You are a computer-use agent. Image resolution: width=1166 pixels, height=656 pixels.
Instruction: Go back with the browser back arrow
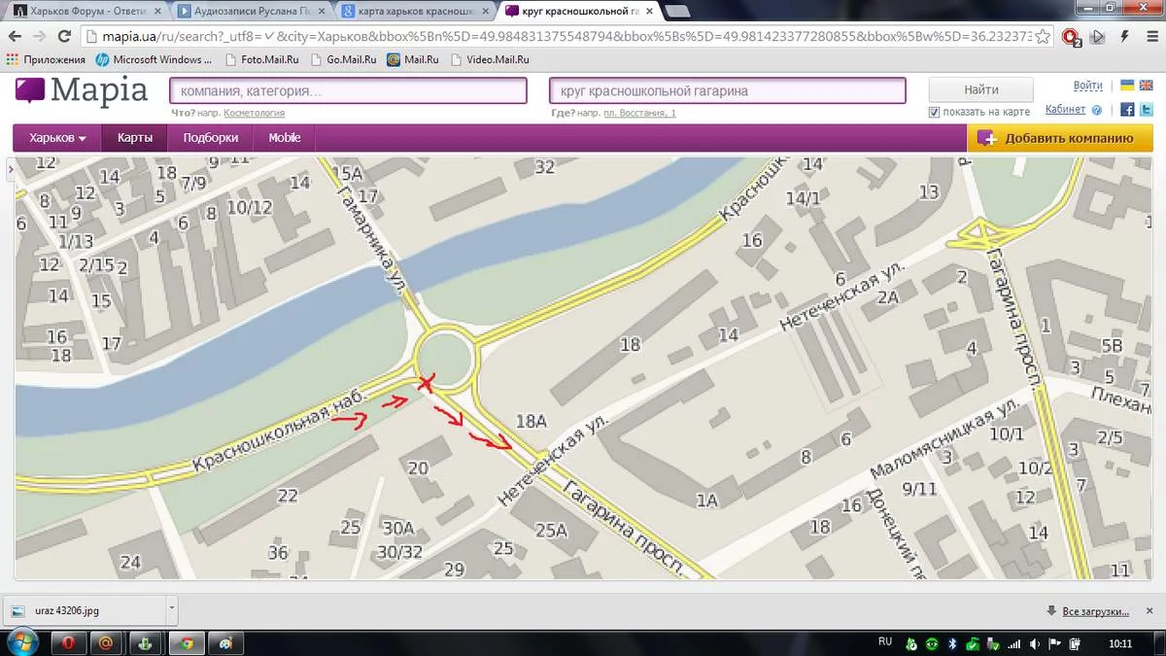click(x=15, y=37)
